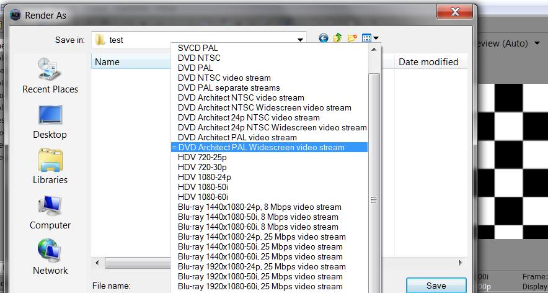
Task: Open the Preview (Auto) dropdown in Vegas window
Action: point(537,43)
